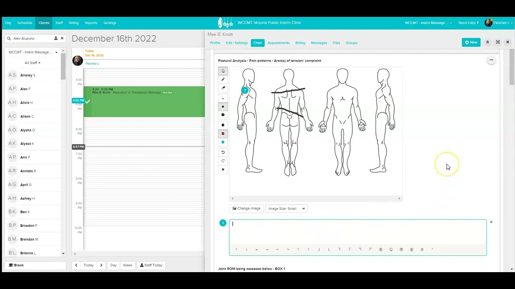Select the eraser tool
The height and width of the screenshot is (289, 515).
coord(223,88)
